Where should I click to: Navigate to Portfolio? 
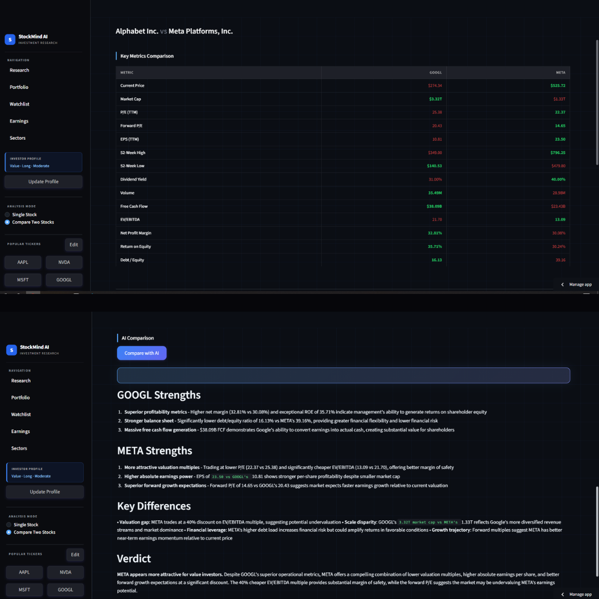point(20,87)
